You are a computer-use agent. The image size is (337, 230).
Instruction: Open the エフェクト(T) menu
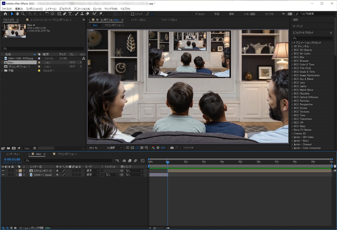[x=65, y=9]
